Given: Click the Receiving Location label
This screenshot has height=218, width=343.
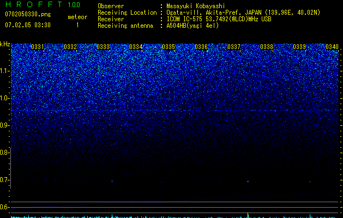Looking at the screenshot, I should tap(127, 13).
